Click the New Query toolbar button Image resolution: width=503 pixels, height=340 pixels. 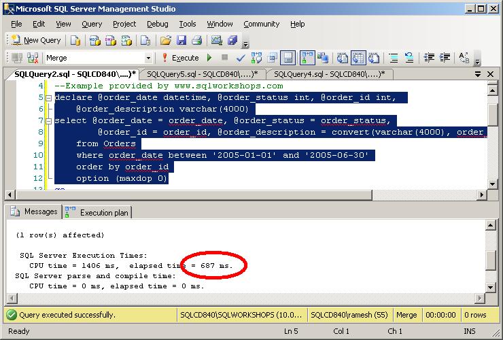tap(36, 40)
